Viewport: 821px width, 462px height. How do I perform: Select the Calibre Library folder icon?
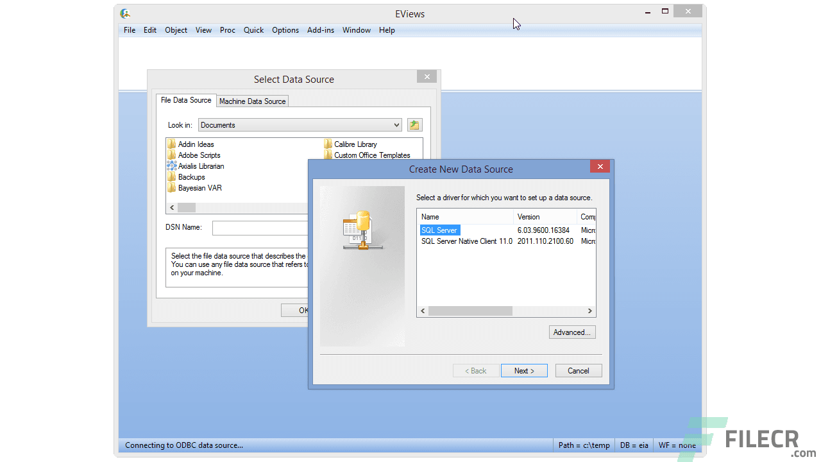[x=328, y=144]
